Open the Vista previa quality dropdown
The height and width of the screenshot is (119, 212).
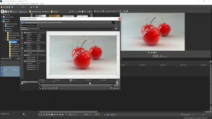click(x=118, y=11)
